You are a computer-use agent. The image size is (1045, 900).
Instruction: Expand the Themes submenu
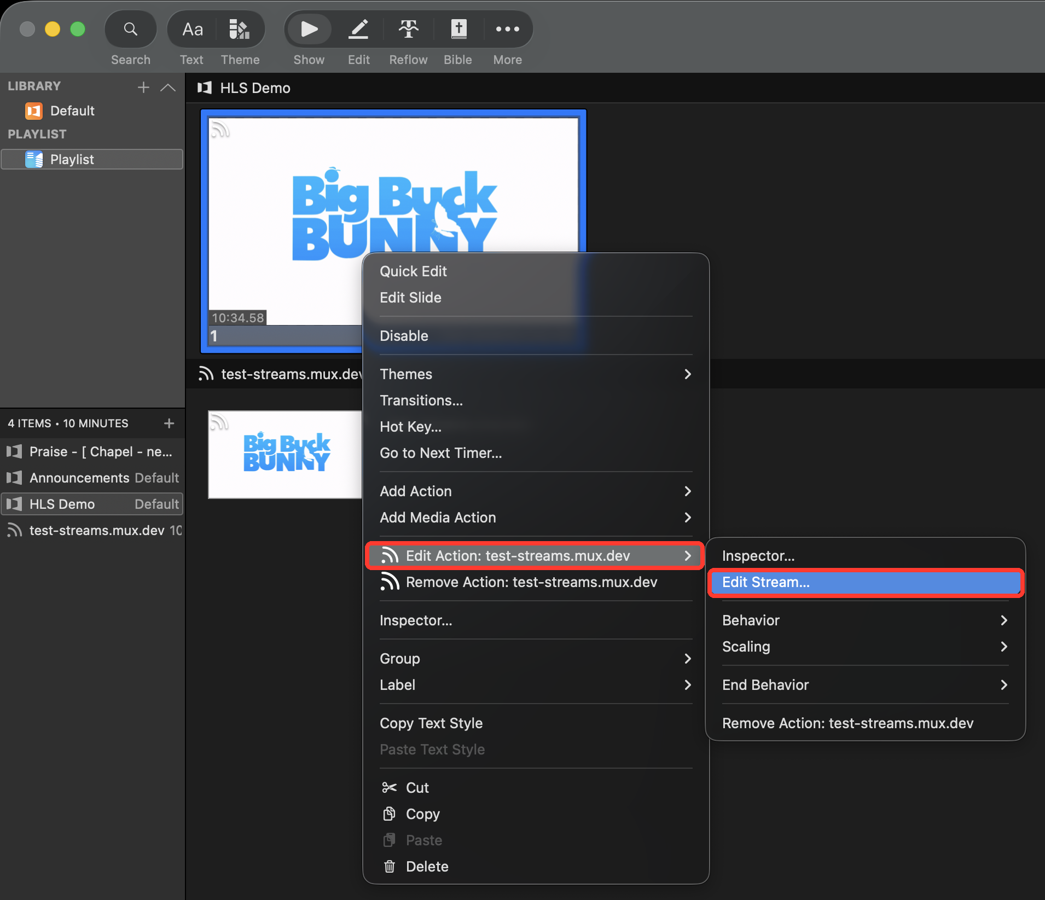click(x=536, y=374)
